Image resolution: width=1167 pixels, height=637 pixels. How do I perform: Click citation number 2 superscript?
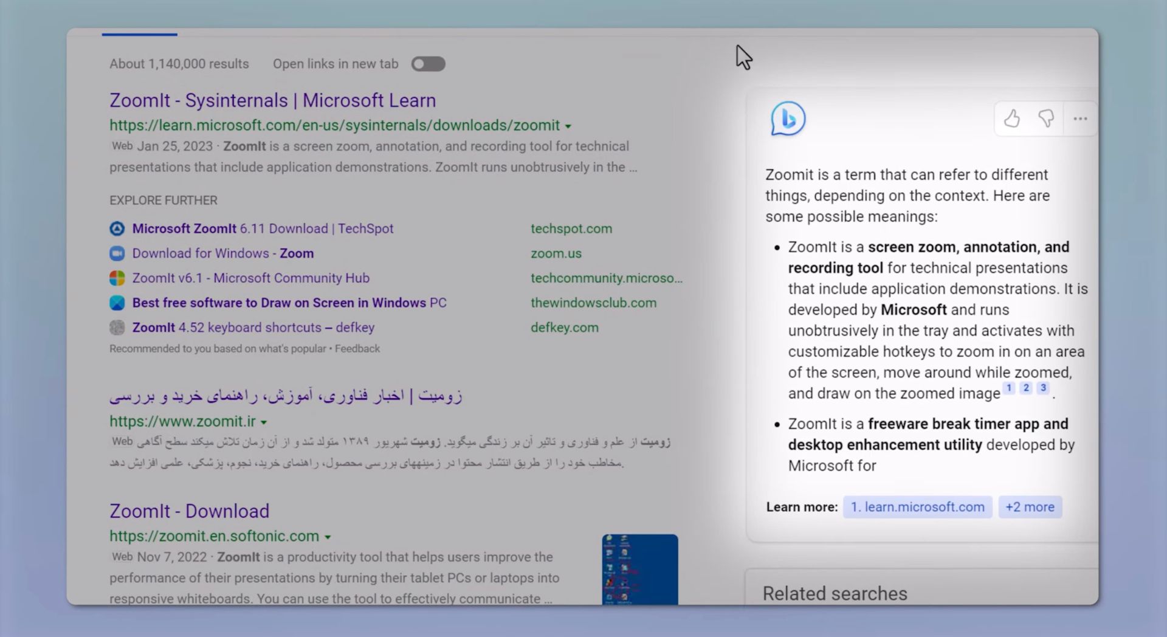[x=1026, y=388]
